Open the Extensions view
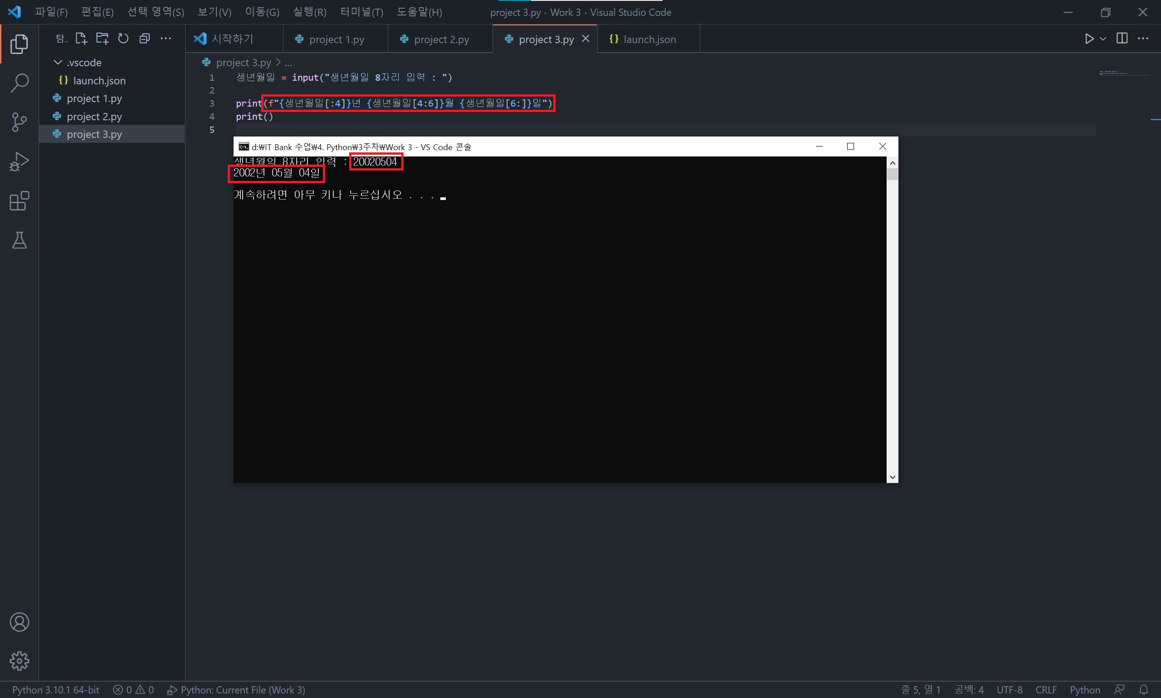 (20, 201)
